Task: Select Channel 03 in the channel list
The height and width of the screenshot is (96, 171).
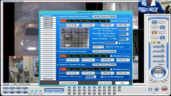Action: (48, 19)
